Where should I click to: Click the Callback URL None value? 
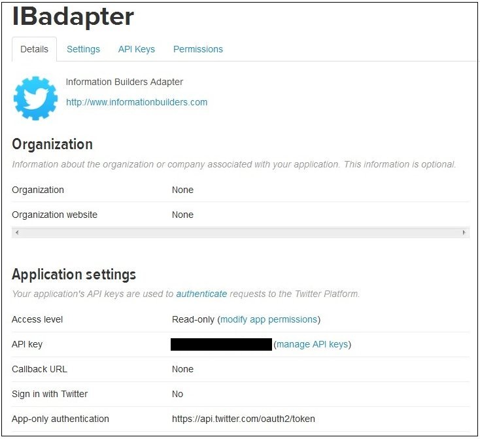tap(182, 369)
